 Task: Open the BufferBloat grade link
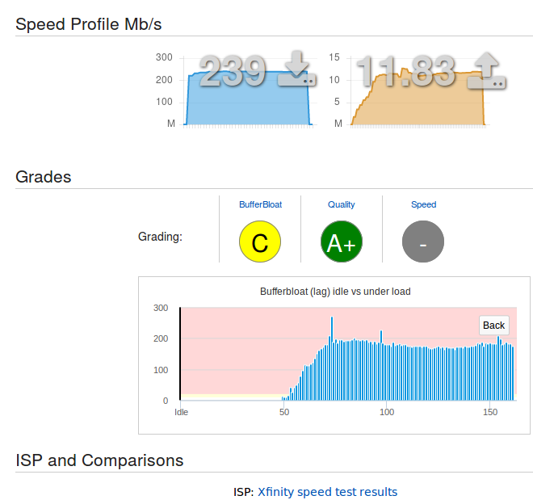(260, 204)
